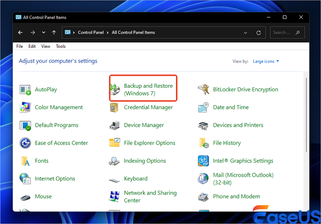The image size is (321, 224).
Task: Open BitLocker Drive Encryption icon
Action: (204, 90)
